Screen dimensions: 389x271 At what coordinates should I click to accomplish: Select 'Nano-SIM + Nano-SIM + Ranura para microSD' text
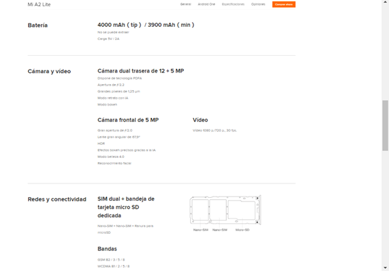pyautogui.click(x=125, y=229)
